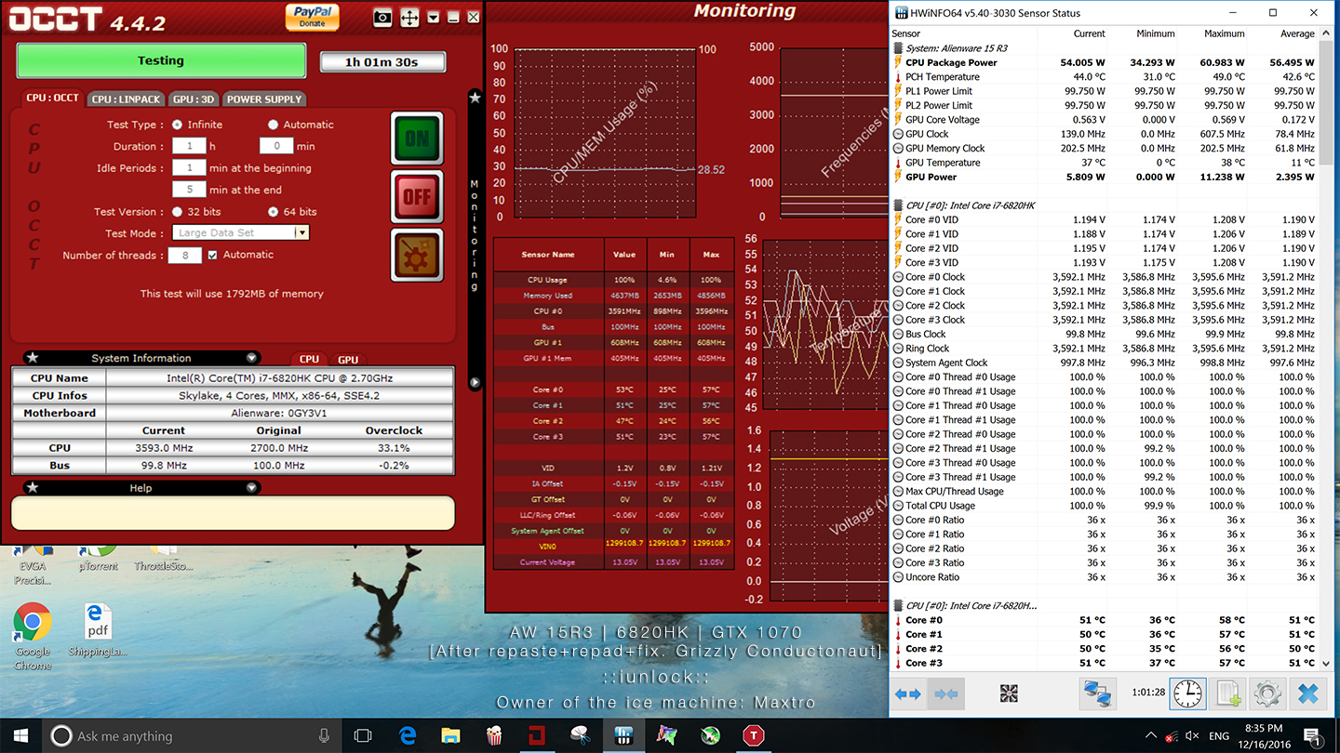Image resolution: width=1340 pixels, height=753 pixels.
Task: Click the idle minutes at the end field
Action: [189, 190]
